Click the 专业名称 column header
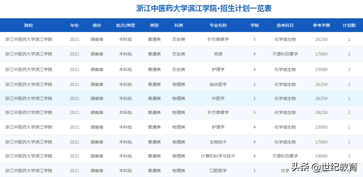 (x=218, y=25)
